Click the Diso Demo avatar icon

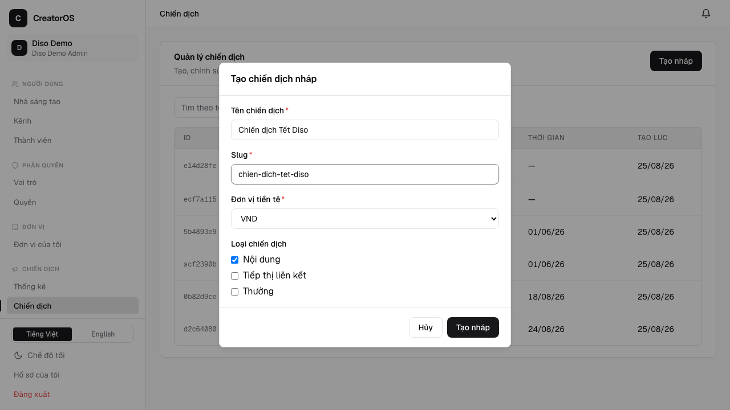point(19,48)
